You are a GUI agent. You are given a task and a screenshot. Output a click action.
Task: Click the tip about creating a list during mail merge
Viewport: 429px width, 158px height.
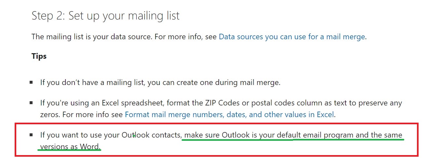click(160, 82)
